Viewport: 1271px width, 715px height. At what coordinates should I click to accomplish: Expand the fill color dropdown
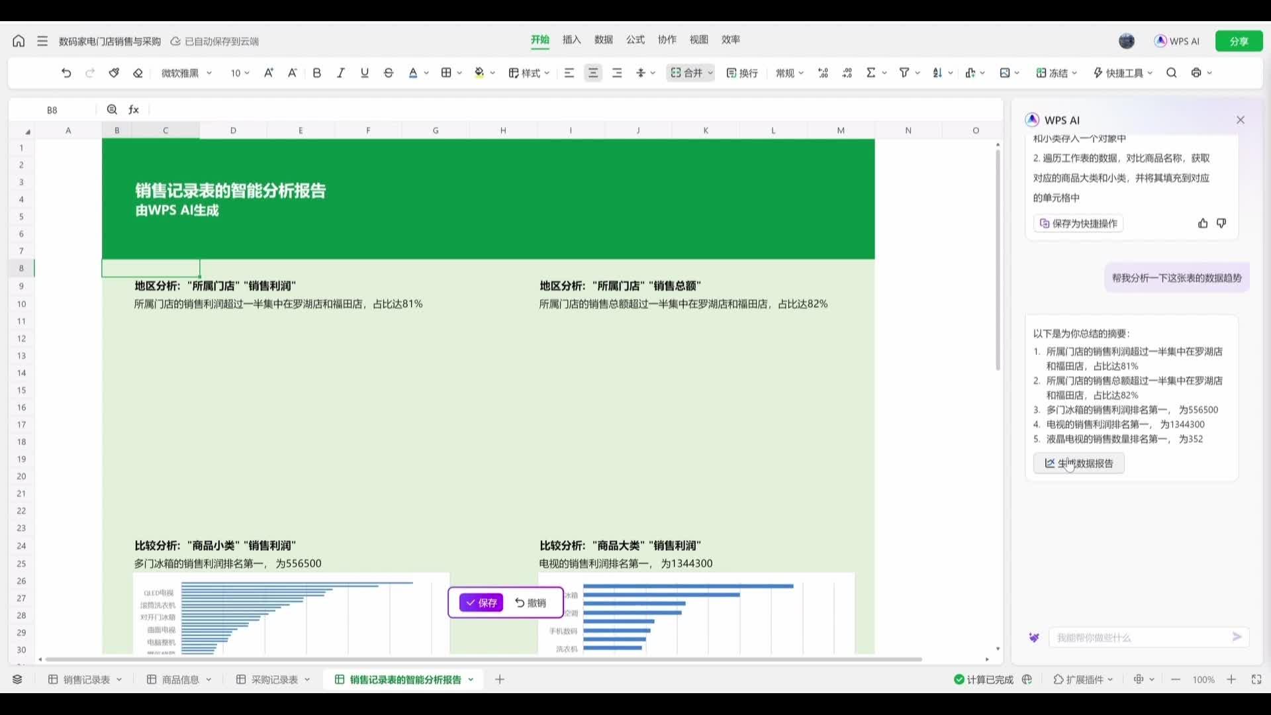(493, 73)
